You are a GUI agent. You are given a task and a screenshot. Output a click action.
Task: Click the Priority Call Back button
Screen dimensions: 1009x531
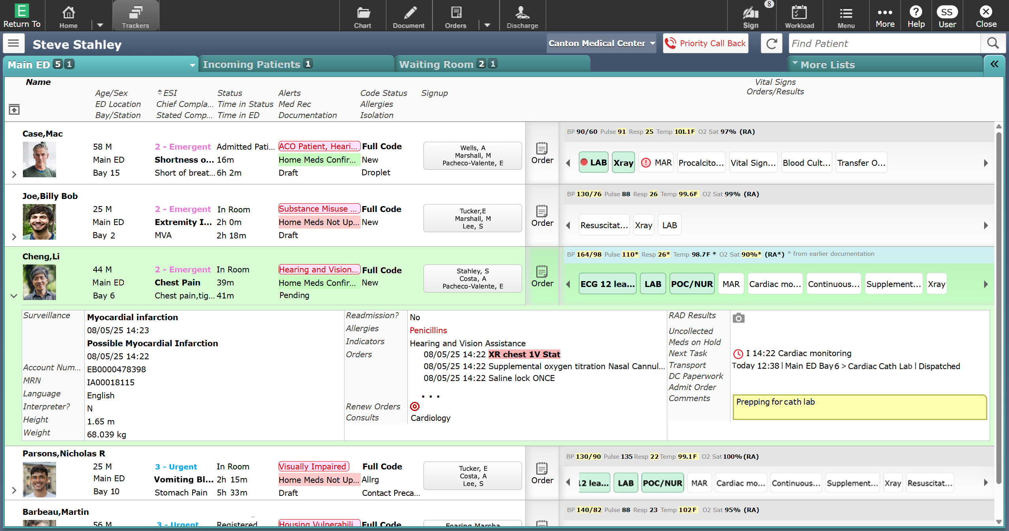point(706,43)
